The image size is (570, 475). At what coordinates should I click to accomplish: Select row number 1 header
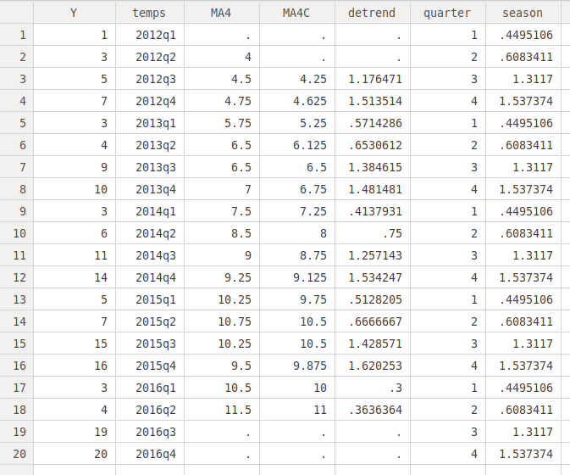coord(17,35)
